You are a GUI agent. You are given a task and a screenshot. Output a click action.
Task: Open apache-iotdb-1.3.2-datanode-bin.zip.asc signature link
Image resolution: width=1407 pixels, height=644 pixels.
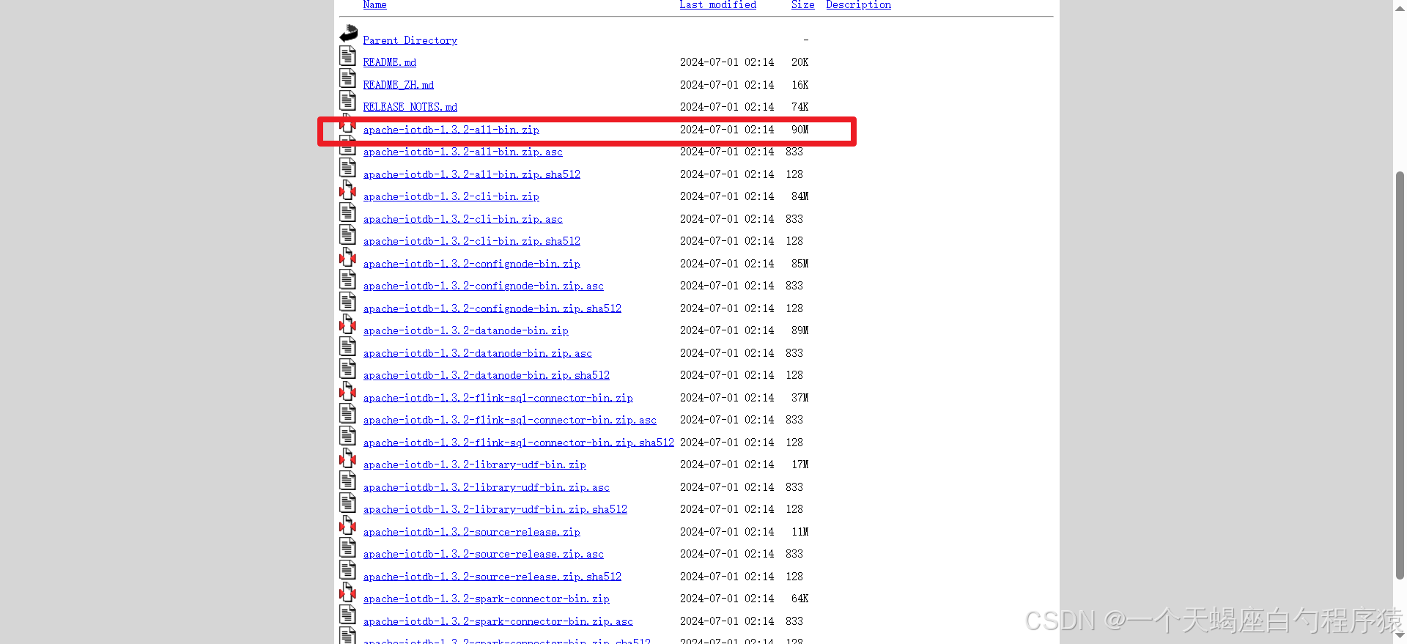pos(477,354)
